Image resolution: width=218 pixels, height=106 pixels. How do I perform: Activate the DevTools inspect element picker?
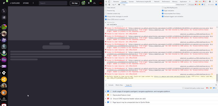106,1
